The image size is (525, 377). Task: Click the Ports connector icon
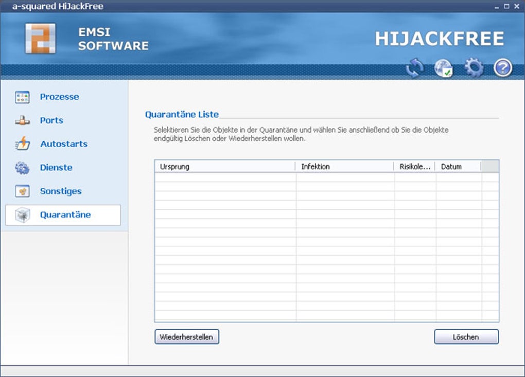(x=23, y=120)
